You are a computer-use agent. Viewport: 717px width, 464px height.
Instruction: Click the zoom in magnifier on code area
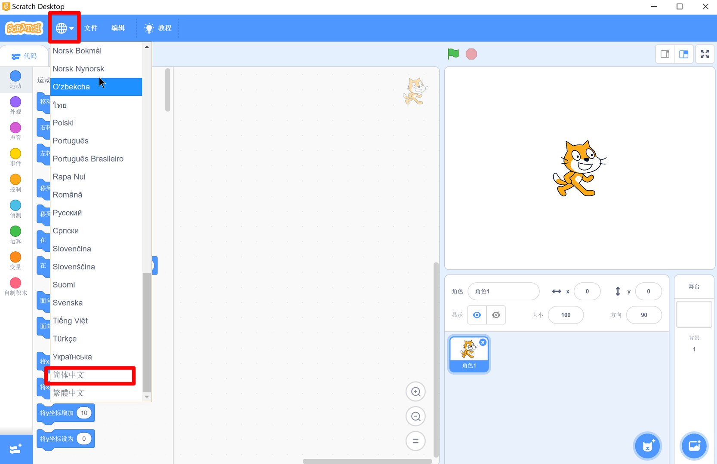415,391
